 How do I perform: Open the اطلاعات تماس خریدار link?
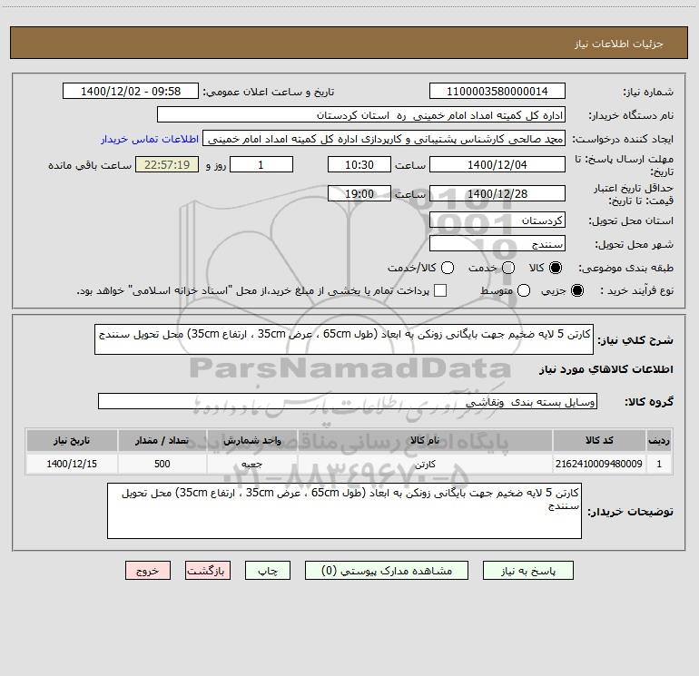click(x=150, y=139)
